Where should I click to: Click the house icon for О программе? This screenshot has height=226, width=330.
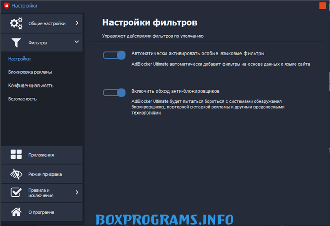click(16, 212)
